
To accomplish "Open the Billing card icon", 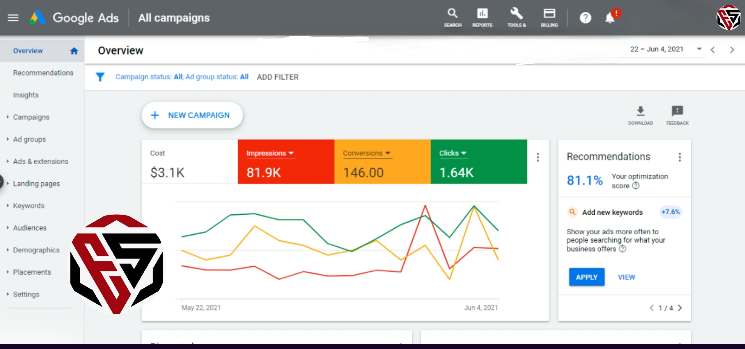I will [549, 13].
